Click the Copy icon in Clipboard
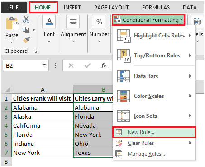 26,30
